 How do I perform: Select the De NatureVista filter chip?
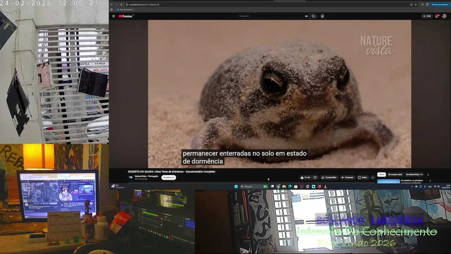tap(415, 175)
